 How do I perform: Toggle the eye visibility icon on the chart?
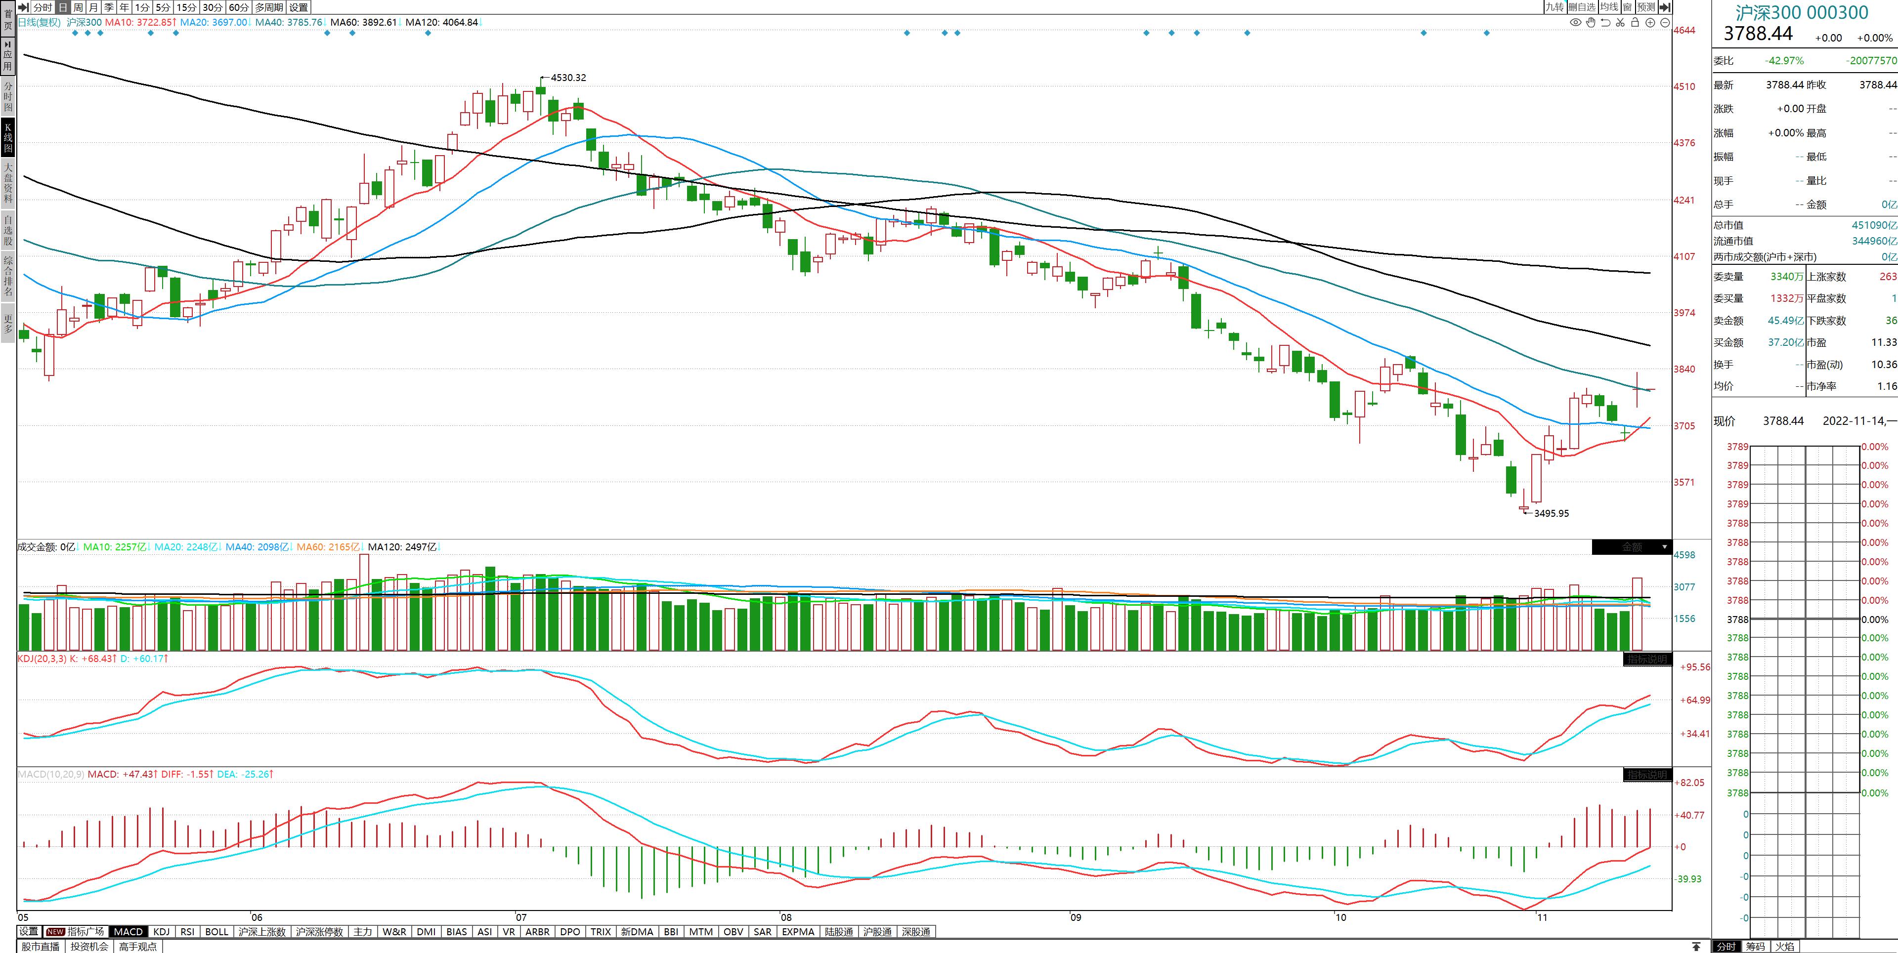(1575, 23)
